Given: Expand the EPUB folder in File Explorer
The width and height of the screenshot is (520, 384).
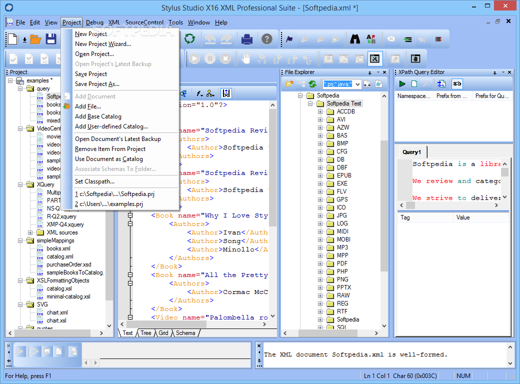Looking at the screenshot, I should (320, 176).
